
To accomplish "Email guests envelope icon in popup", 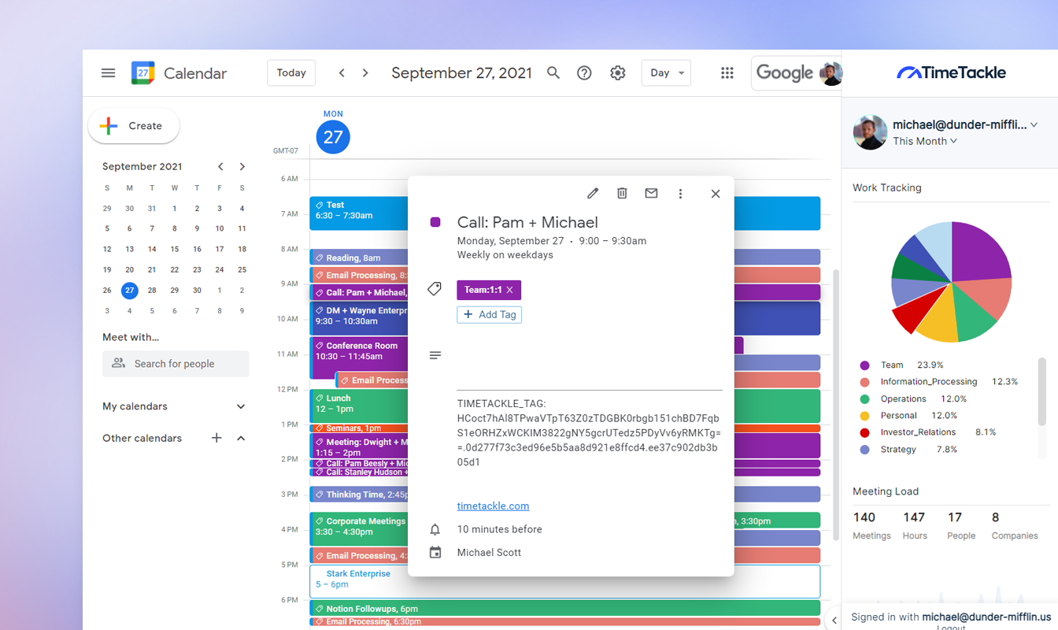I will click(651, 194).
